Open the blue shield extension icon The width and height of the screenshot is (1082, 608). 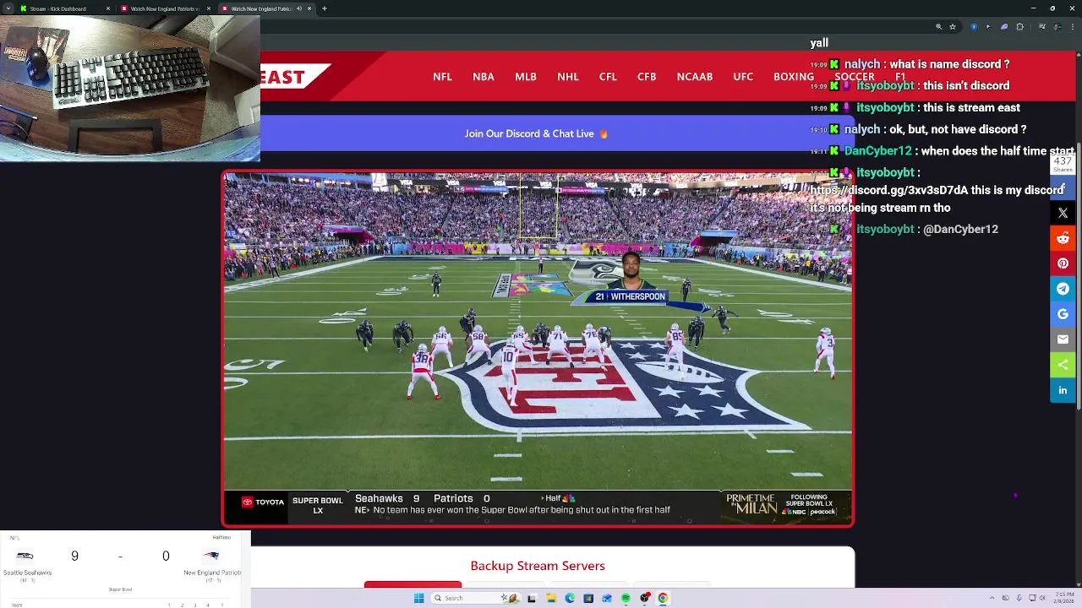974,27
